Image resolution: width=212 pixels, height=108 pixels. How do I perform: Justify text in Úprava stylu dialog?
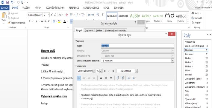(x=94, y=78)
